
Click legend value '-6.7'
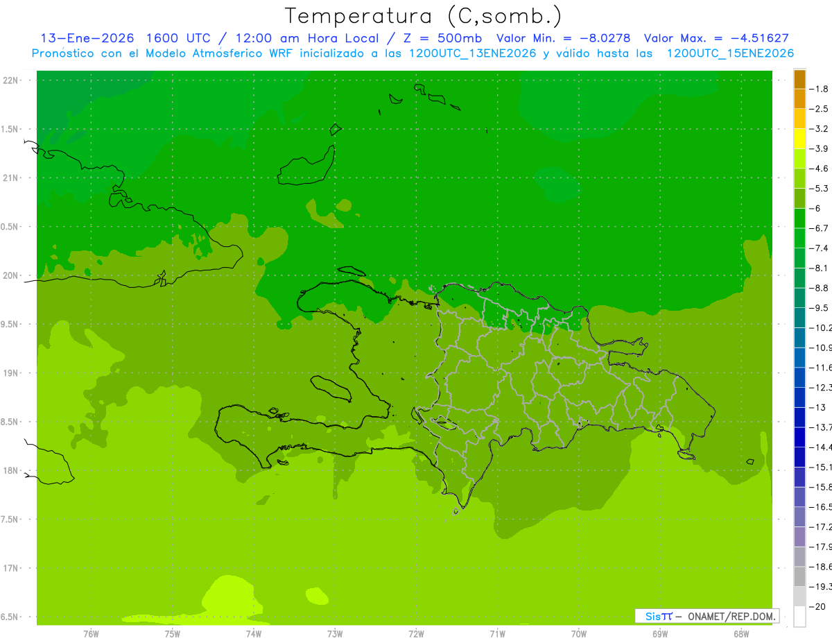820,228
